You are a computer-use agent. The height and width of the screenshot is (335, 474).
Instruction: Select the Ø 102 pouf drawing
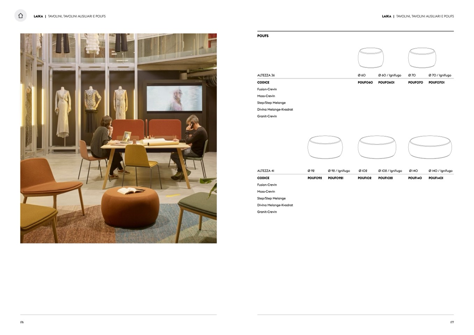[376, 147]
